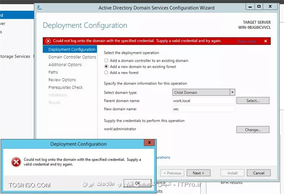Dismiss the red error banner with X
Image resolution: width=284 pixels, height=194 pixels.
[x=266, y=41]
